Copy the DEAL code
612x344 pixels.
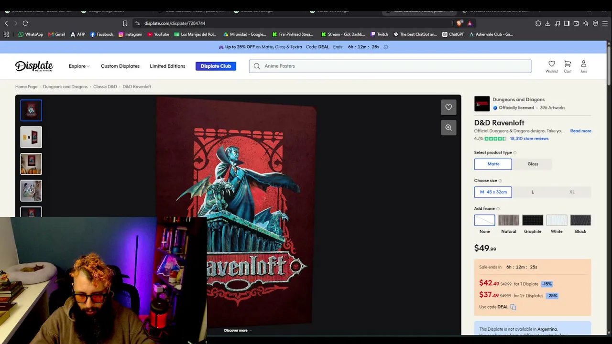coord(513,307)
